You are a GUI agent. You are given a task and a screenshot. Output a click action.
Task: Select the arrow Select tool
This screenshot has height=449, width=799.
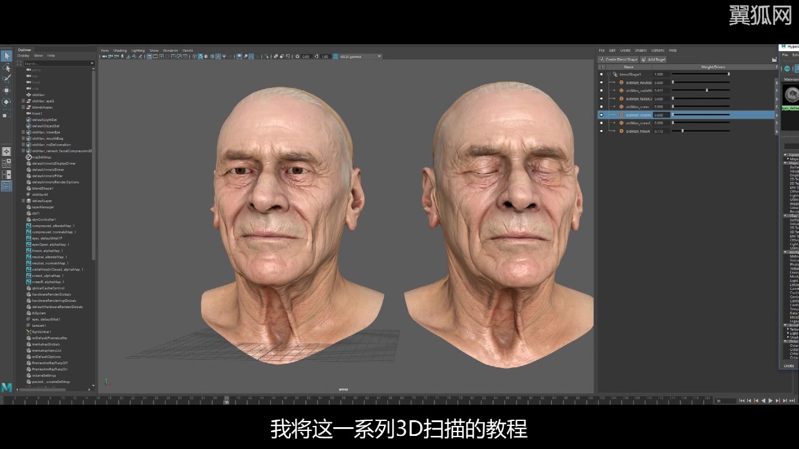pos(6,57)
